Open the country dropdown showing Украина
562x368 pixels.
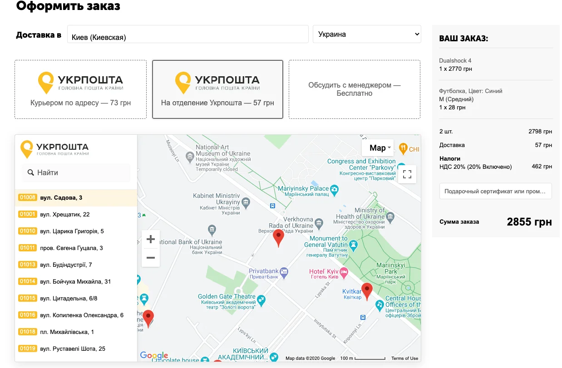click(367, 34)
